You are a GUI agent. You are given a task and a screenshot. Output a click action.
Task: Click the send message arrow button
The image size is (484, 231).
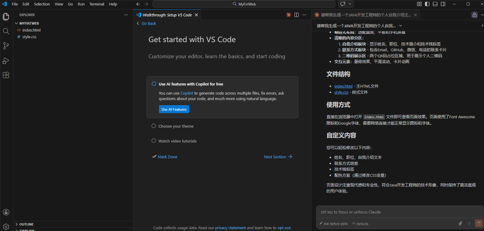(479, 223)
